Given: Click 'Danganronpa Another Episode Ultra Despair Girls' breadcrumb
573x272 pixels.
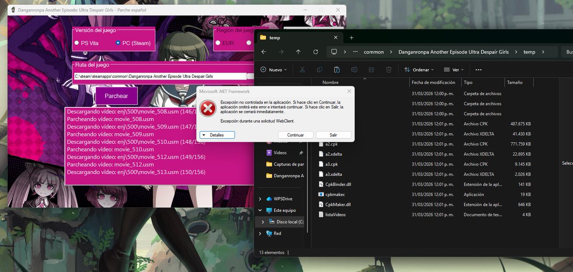Looking at the screenshot, I should tap(453, 52).
